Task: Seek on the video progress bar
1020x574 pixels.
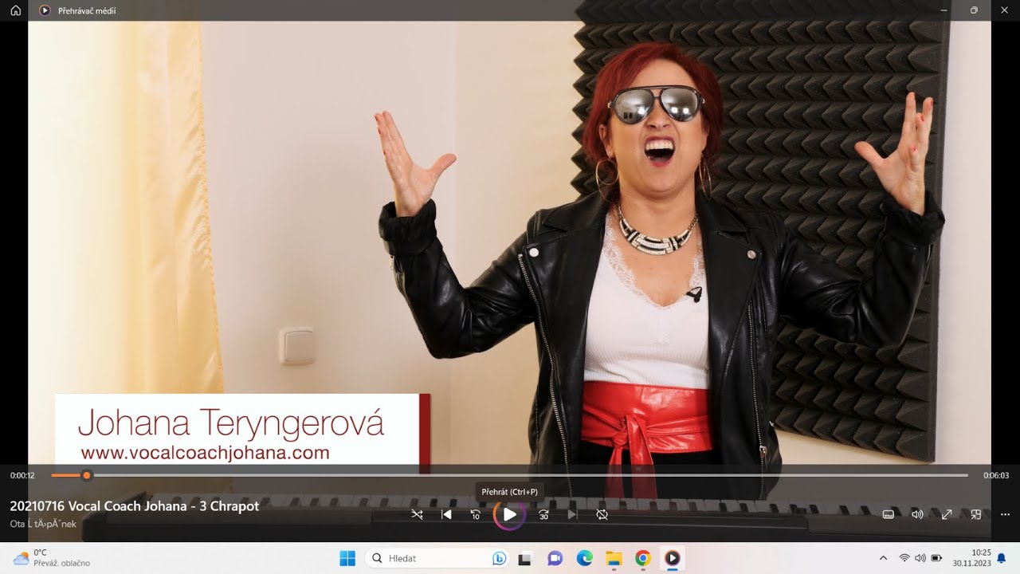Action: click(x=510, y=475)
